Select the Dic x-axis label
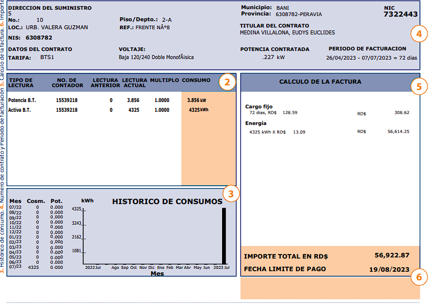 [152, 268]
